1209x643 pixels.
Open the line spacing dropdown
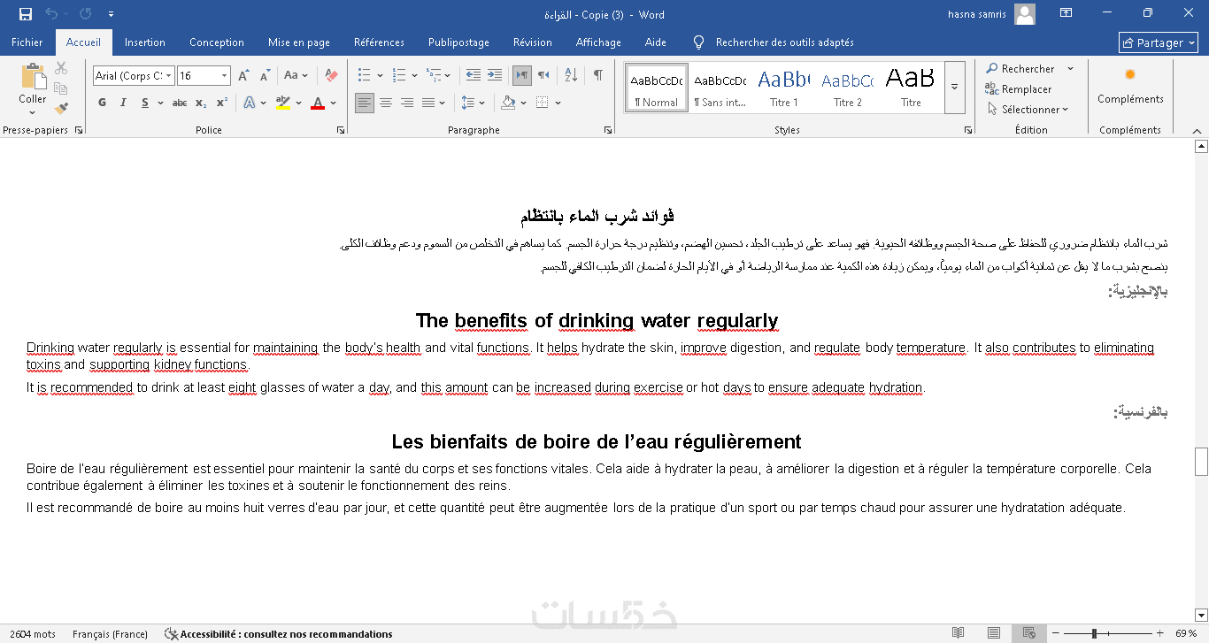[x=474, y=103]
